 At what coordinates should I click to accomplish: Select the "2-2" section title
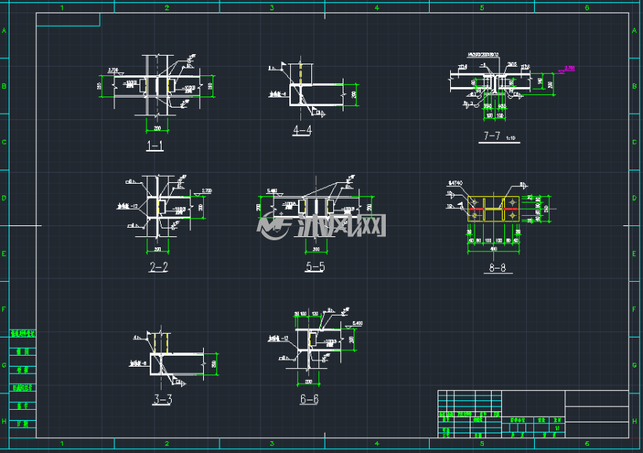[x=158, y=268]
